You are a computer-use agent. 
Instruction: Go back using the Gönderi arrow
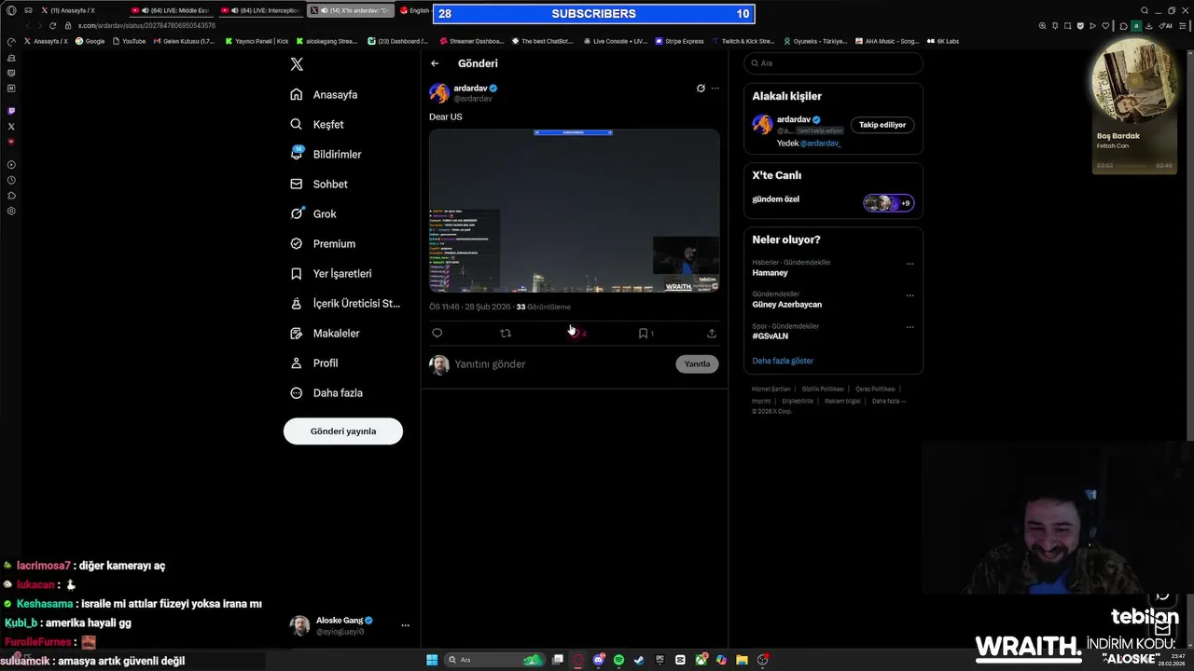[x=435, y=63]
